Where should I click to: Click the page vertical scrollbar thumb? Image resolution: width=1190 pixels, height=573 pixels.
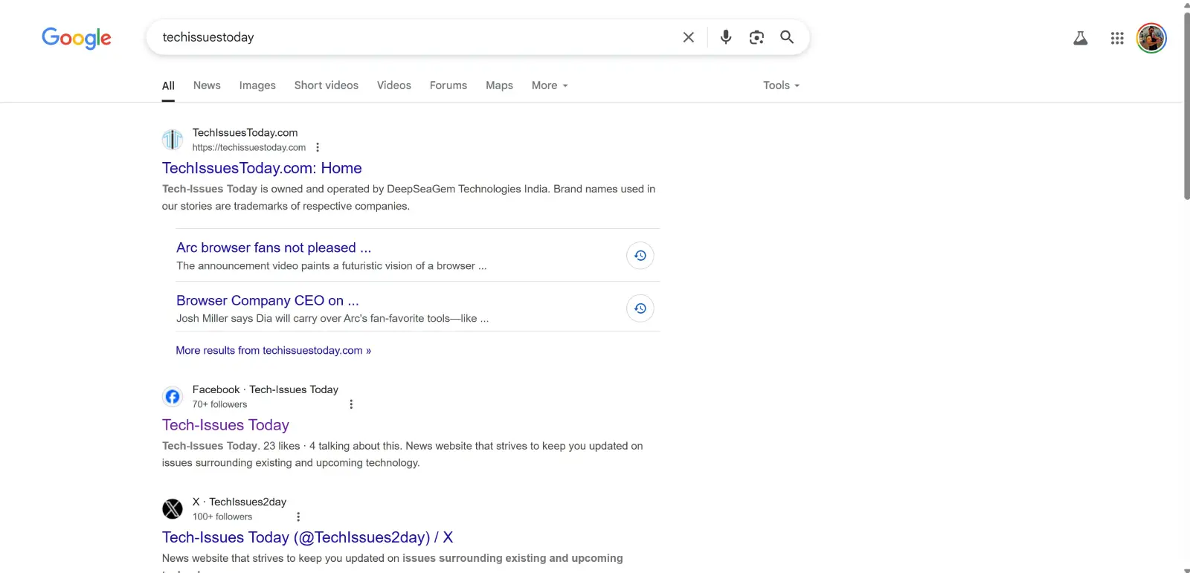click(x=1186, y=106)
